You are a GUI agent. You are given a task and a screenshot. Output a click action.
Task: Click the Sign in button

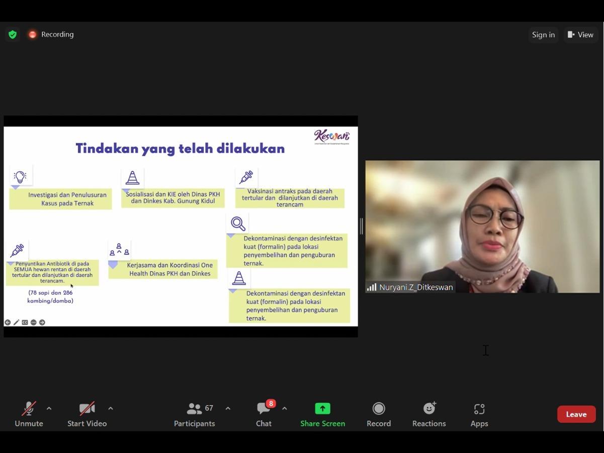pyautogui.click(x=543, y=35)
